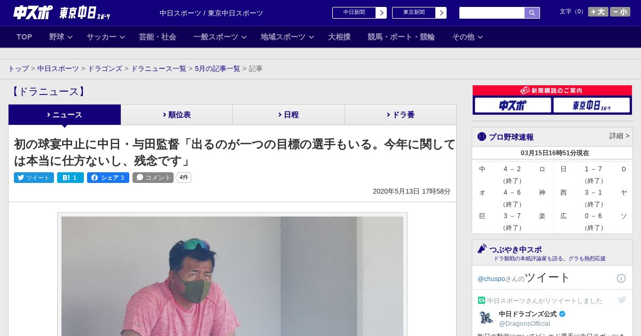Expand the 一般スポーツ menu dropdown

point(220,37)
